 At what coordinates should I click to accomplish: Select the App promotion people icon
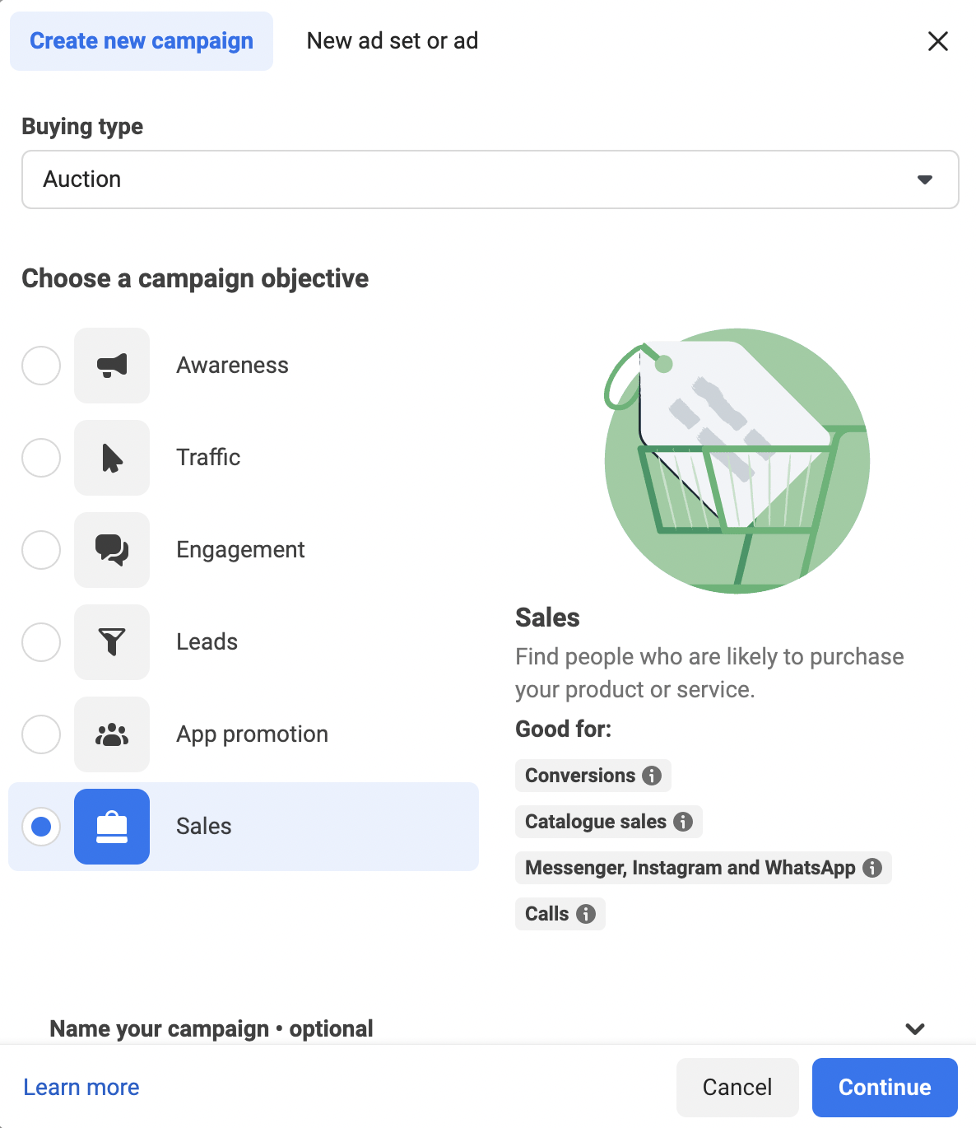(x=112, y=734)
